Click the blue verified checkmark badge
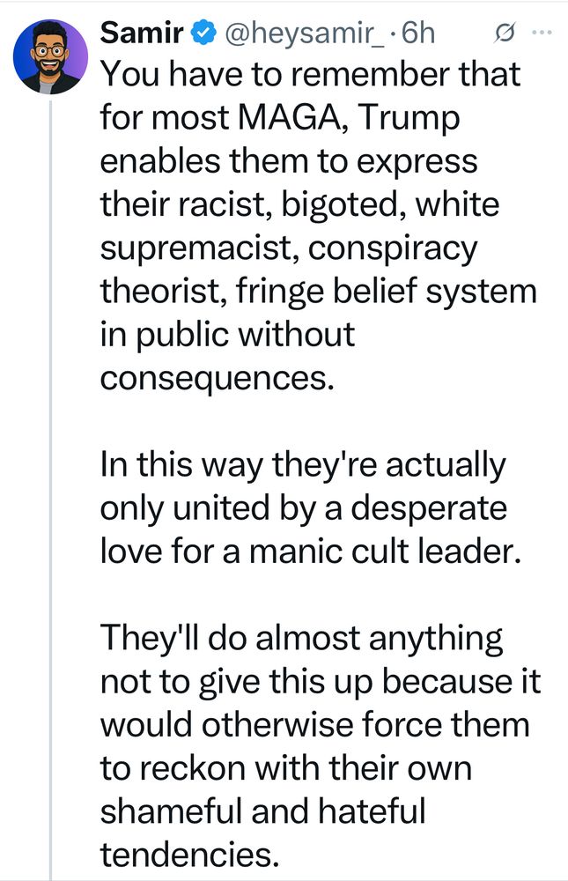Screen dimensions: 568x881 (x=204, y=33)
